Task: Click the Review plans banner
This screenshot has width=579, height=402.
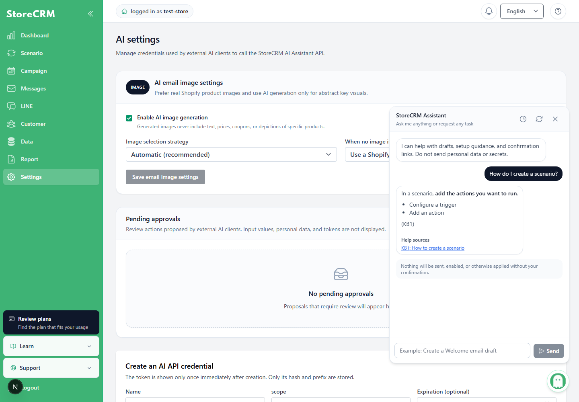Action: tap(51, 322)
